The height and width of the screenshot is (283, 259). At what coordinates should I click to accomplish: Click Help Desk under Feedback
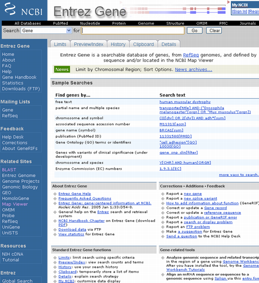click(13, 137)
